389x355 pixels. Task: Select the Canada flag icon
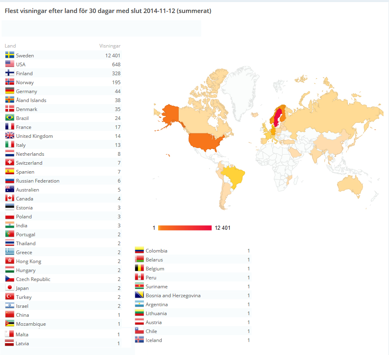(x=10, y=198)
